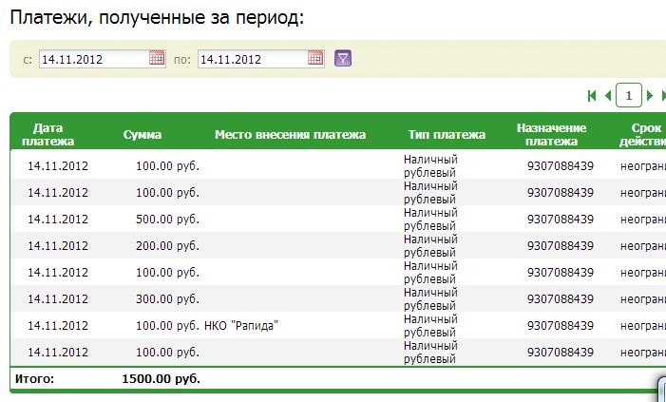Sort by Сумма column header
The width and height of the screenshot is (666, 402).
click(x=143, y=135)
